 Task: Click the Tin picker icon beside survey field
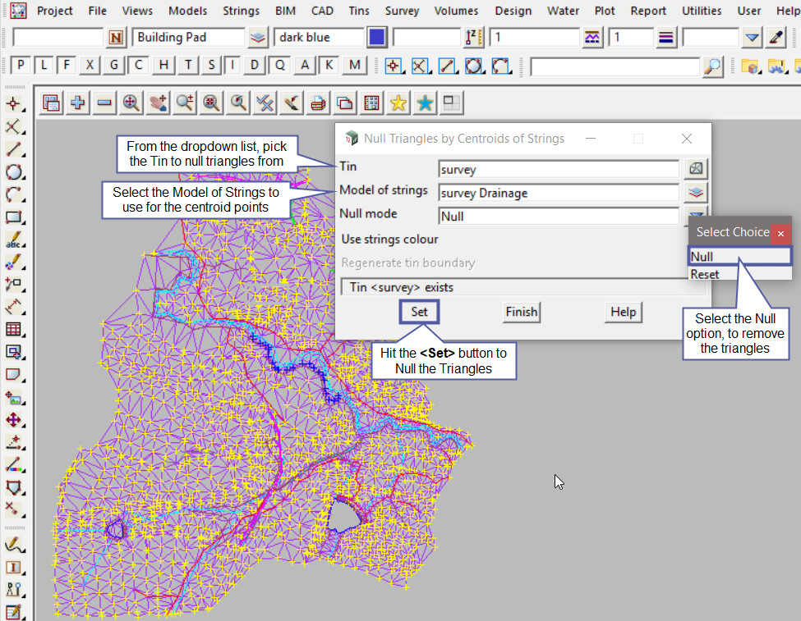pyautogui.click(x=696, y=169)
